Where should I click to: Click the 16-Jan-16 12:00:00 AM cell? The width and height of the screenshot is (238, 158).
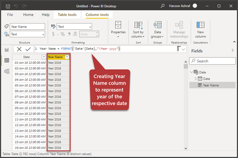[30, 148]
